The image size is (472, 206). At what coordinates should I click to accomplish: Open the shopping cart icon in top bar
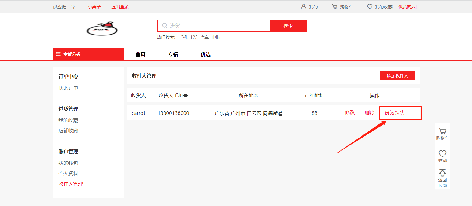pyautogui.click(x=334, y=6)
